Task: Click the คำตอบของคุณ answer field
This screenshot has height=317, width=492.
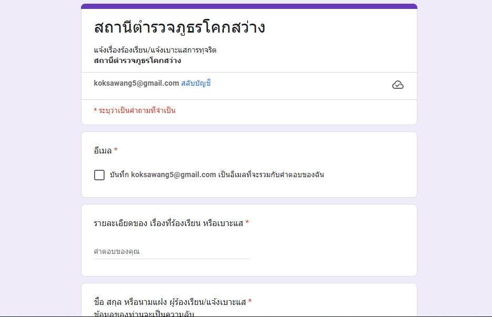Action: (x=171, y=251)
